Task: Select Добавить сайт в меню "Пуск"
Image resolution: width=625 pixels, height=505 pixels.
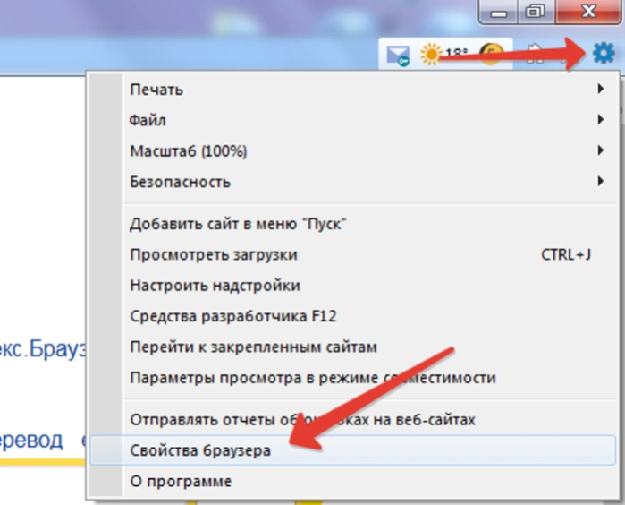Action: [x=353, y=224]
